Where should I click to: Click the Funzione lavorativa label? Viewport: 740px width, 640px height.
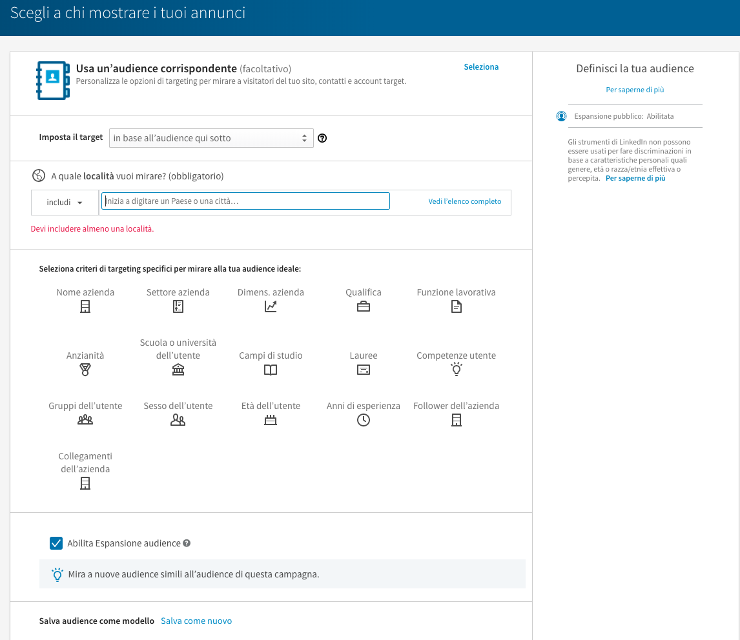[457, 292]
